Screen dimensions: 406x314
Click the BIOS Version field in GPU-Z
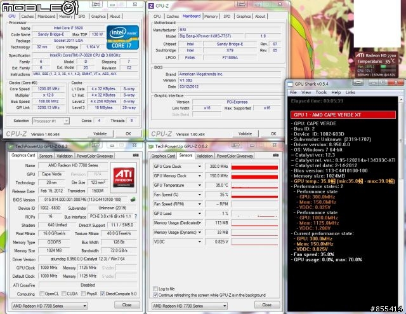click(x=84, y=200)
